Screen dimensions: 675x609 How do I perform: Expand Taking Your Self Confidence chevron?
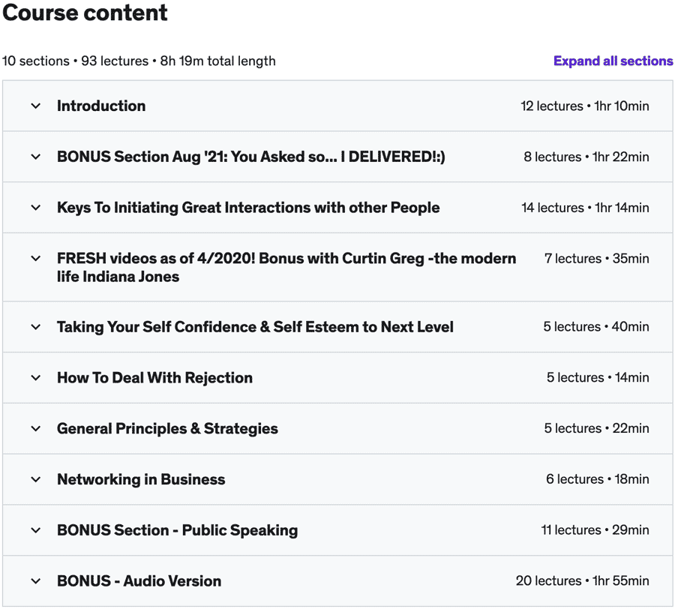click(x=36, y=327)
